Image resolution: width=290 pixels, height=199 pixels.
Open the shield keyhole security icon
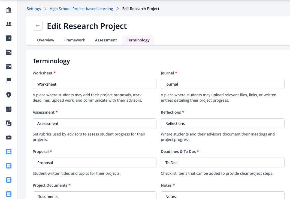pos(9,95)
